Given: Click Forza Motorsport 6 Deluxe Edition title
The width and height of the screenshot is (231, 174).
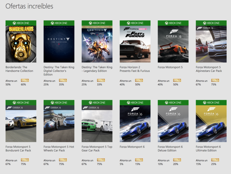Looking at the screenshot, I should [x=170, y=149].
